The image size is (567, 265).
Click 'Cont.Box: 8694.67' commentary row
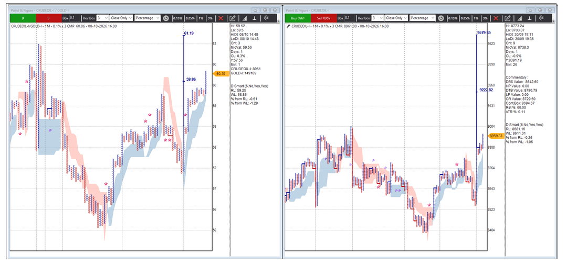(x=520, y=103)
